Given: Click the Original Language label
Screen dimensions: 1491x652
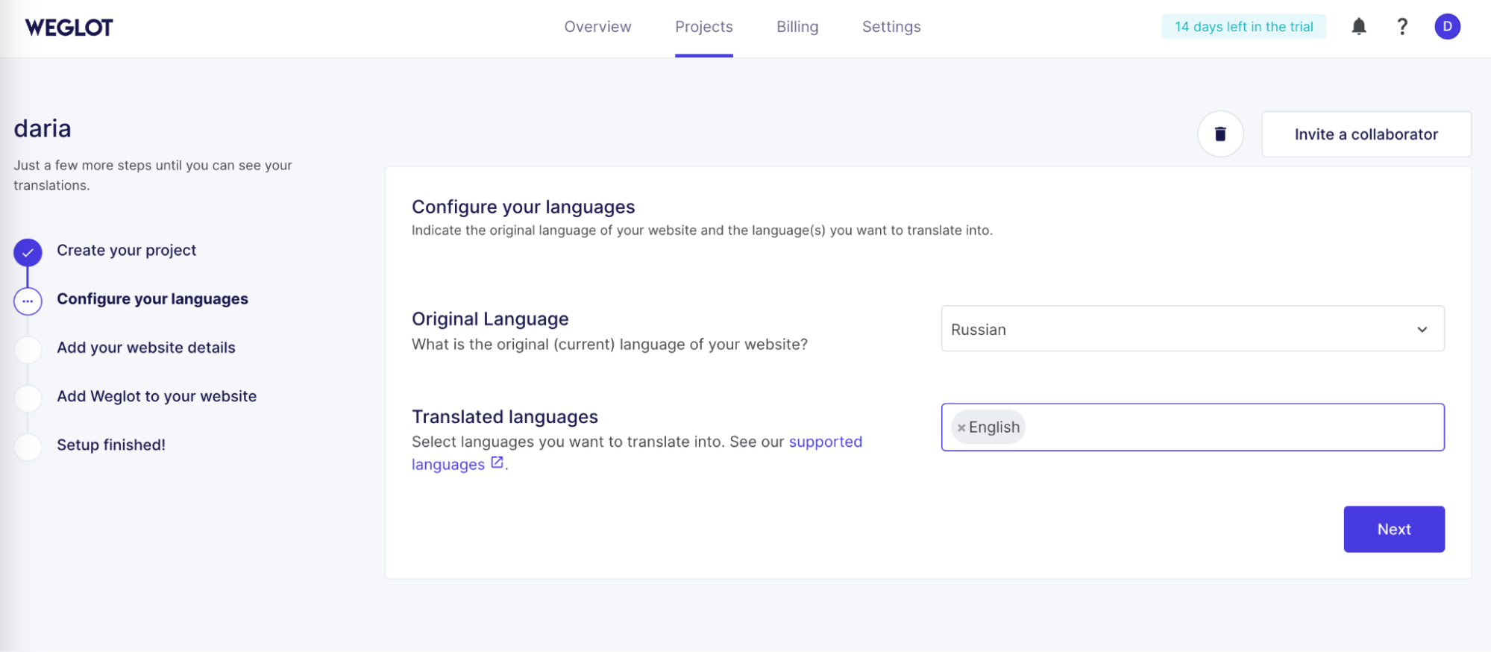Looking at the screenshot, I should coord(490,319).
